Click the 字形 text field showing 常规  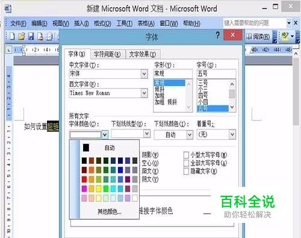173,74
